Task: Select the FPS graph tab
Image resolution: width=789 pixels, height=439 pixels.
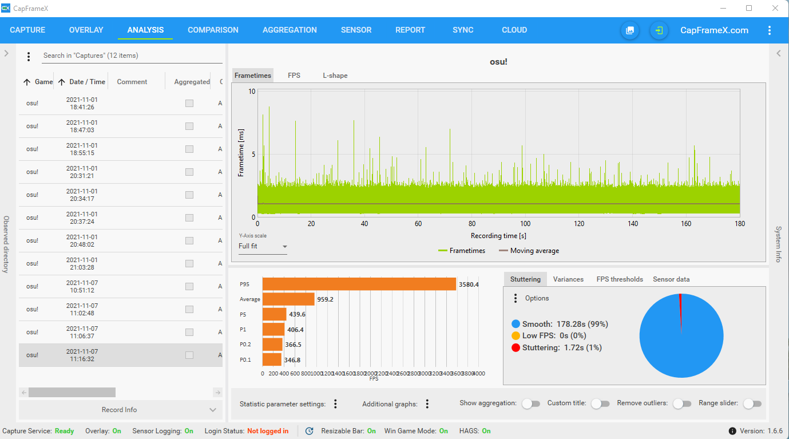Action: (x=294, y=76)
